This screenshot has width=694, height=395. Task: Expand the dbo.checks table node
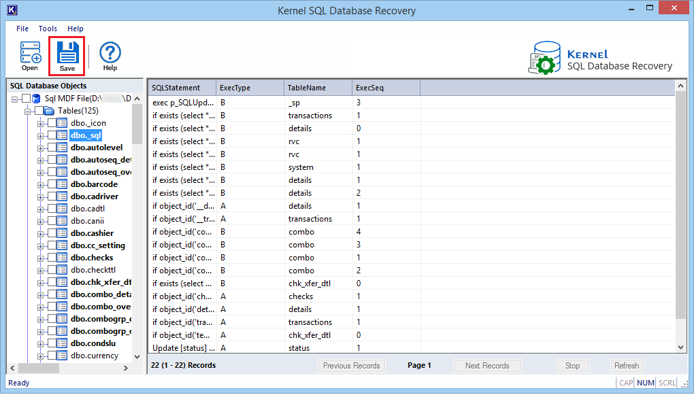(x=41, y=258)
